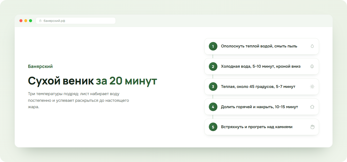Click the Банярский brand name link

point(40,66)
